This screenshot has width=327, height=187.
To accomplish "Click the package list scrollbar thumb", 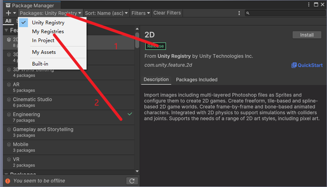I will 137,40.
